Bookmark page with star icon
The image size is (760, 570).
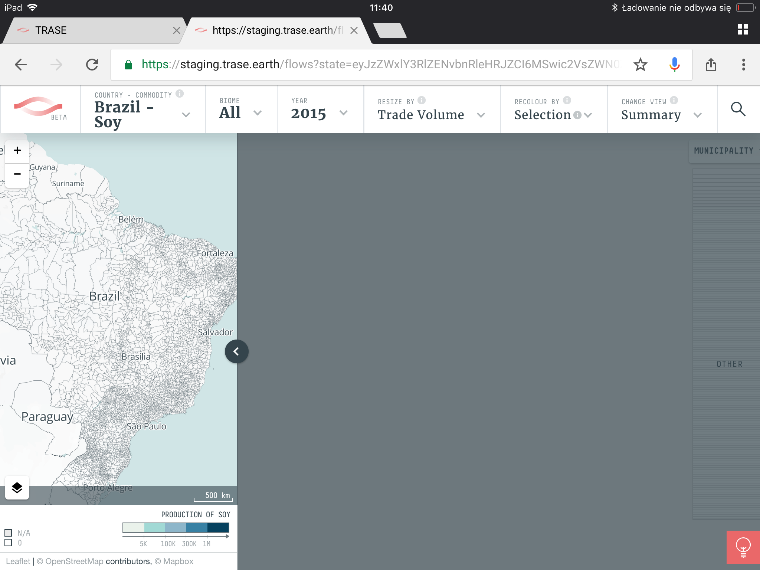click(640, 65)
